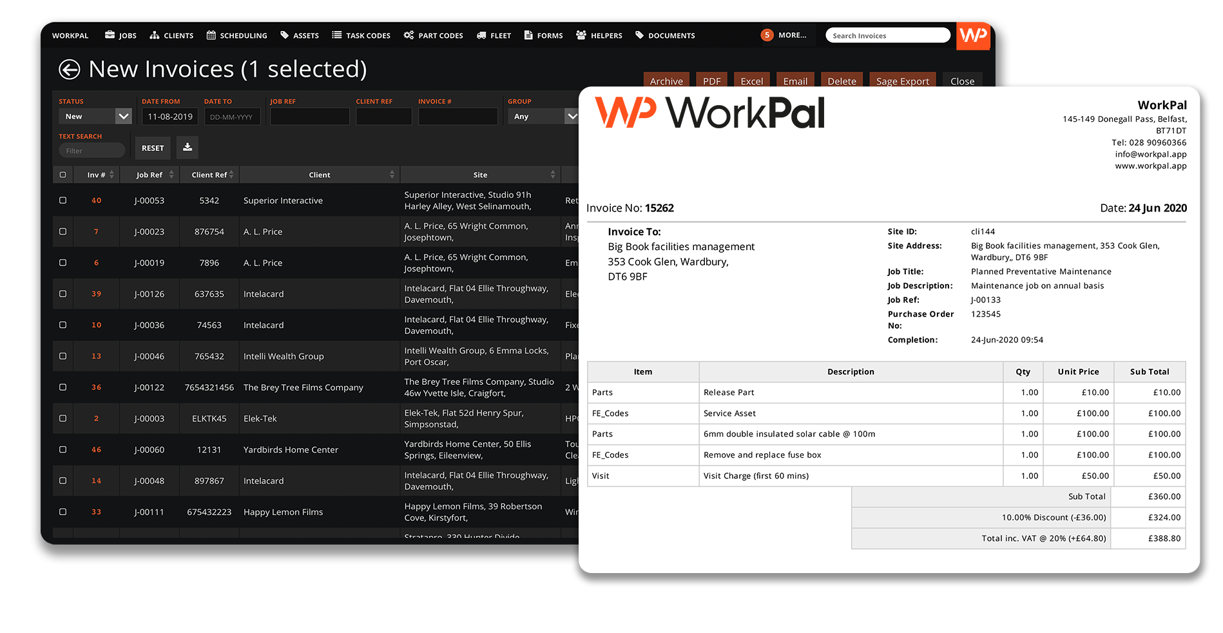Image resolution: width=1223 pixels, height=633 pixels.
Task: Open Scheduling from the top bar
Action: tap(236, 35)
